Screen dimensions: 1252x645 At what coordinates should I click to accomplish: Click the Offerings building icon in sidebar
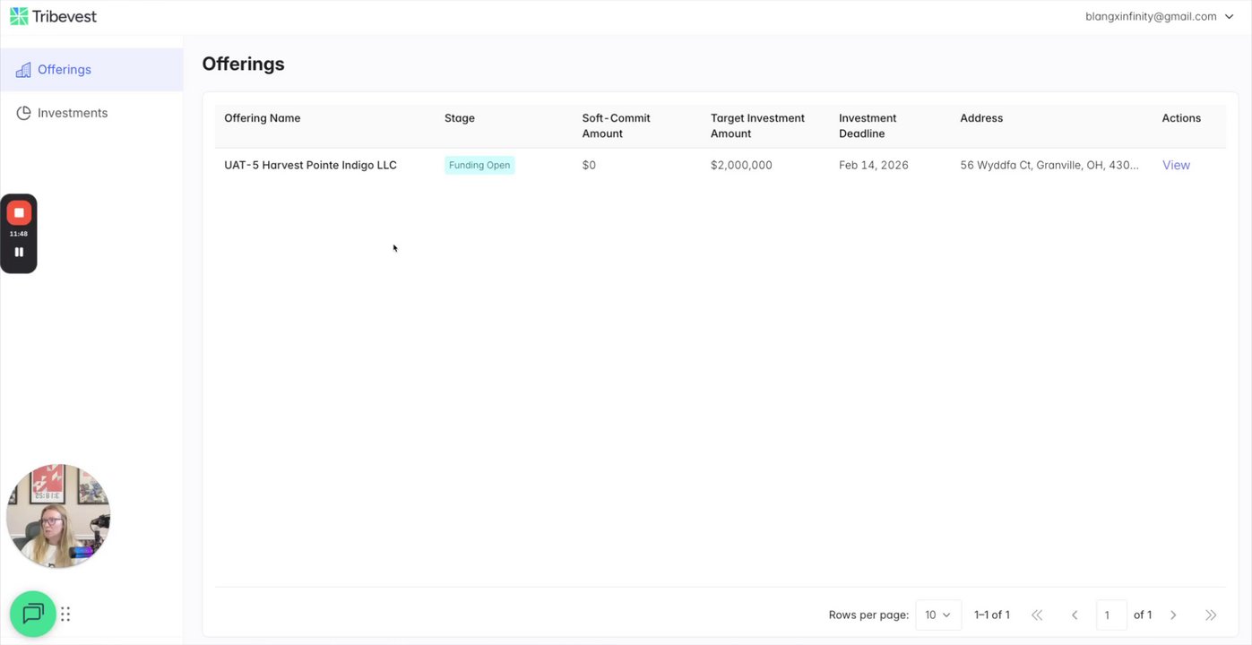[x=23, y=70]
